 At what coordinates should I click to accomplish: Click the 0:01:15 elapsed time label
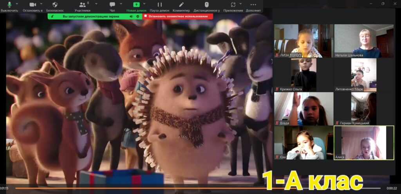pos(4,189)
